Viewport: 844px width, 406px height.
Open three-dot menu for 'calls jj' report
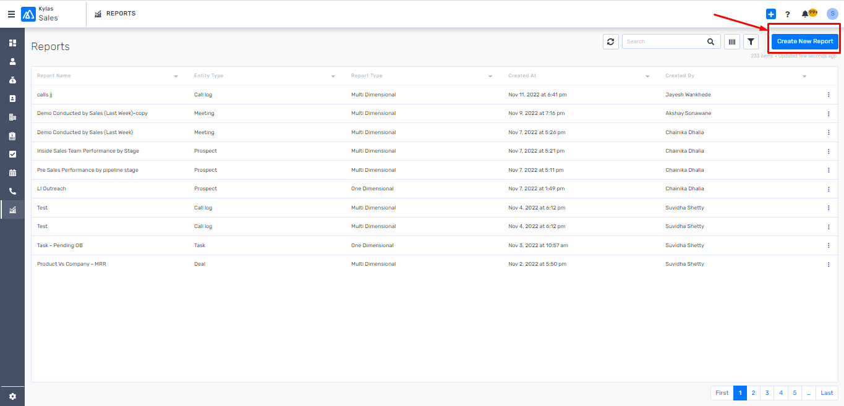coord(829,95)
